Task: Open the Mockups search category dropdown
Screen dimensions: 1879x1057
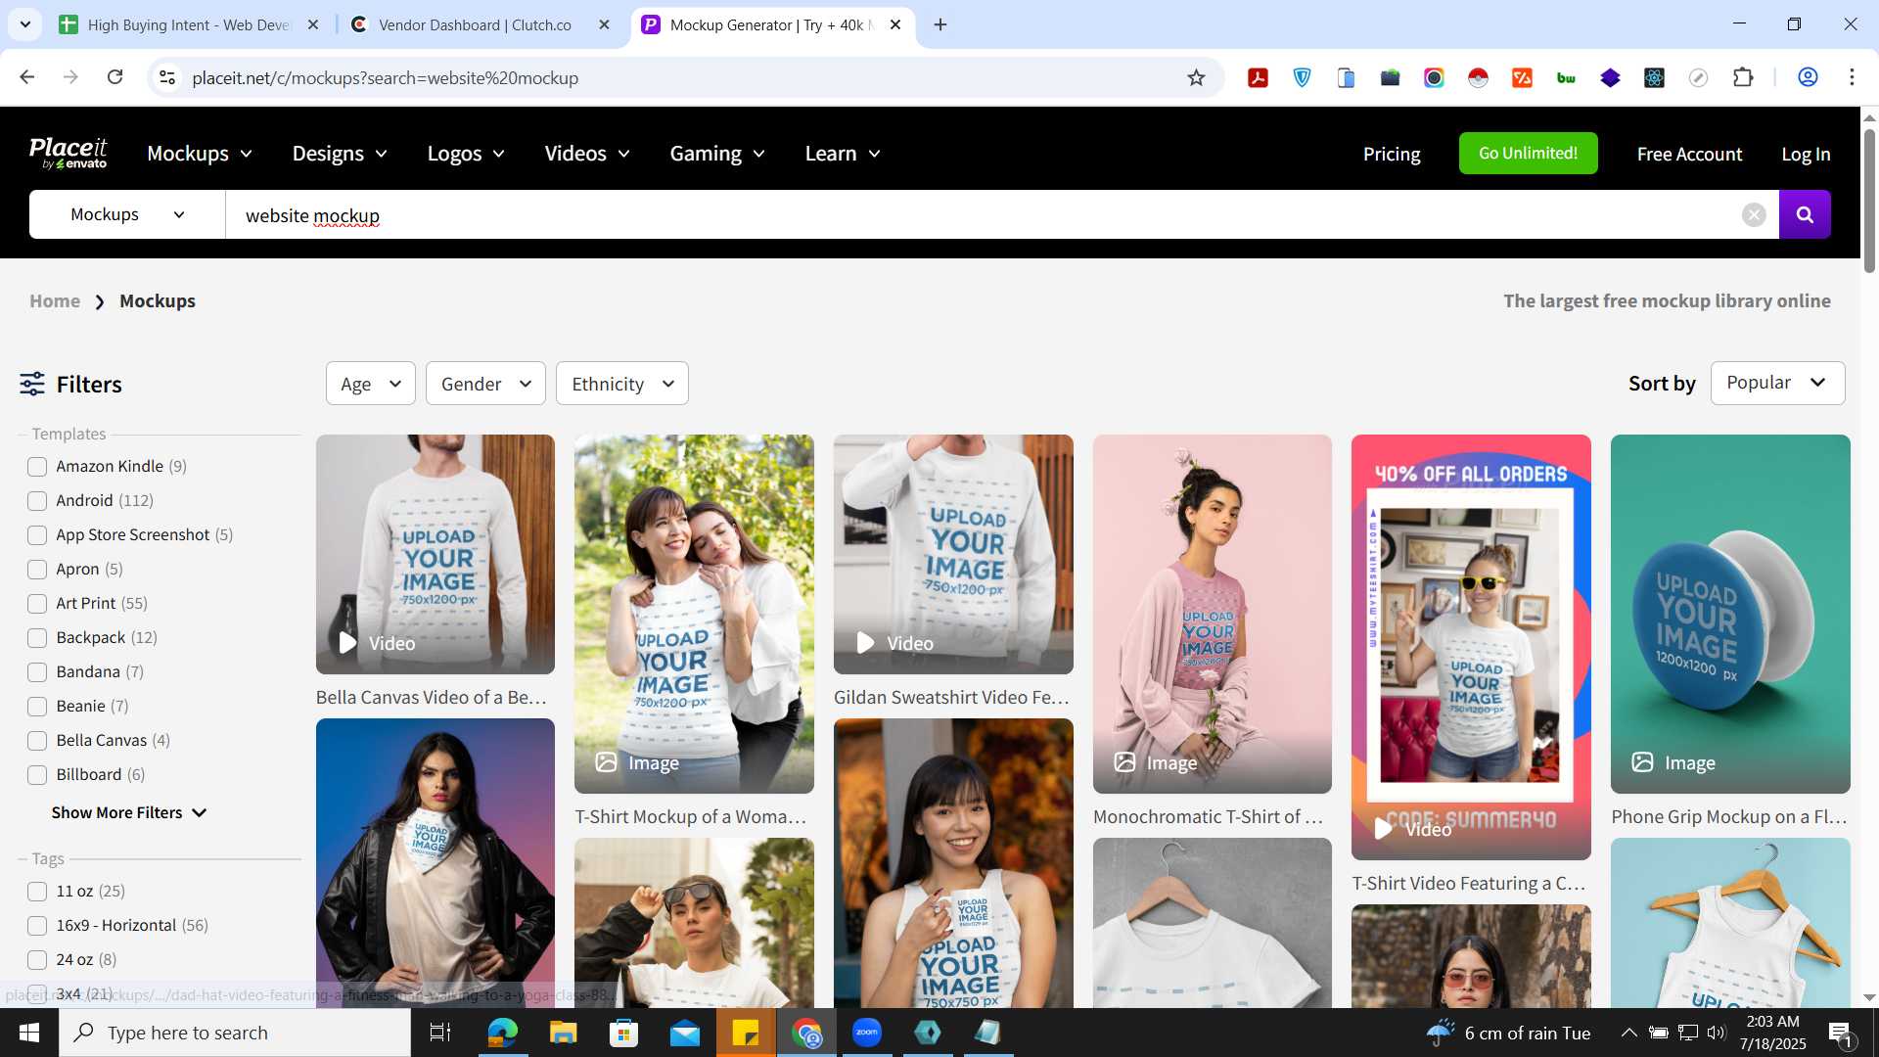Action: [127, 214]
